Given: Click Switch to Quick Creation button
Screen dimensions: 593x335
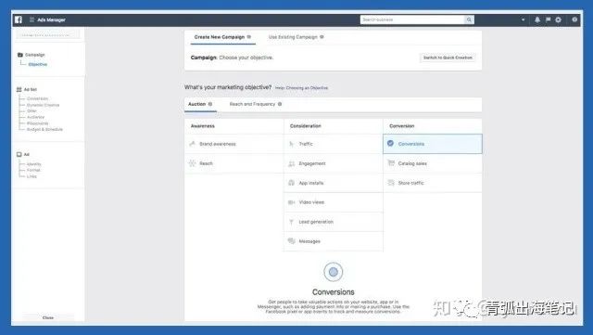Looking at the screenshot, I should 448,58.
